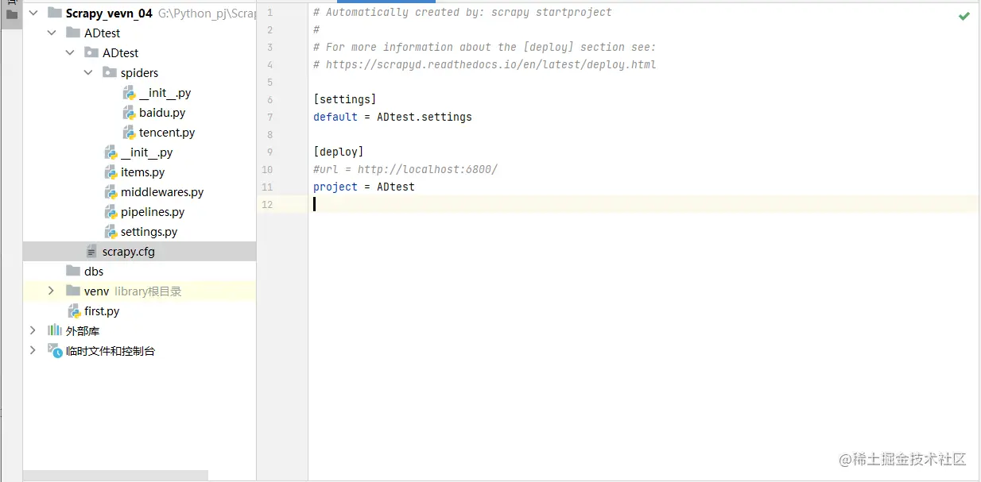The width and height of the screenshot is (981, 482).
Task: Click the tencent.py Python file icon
Action: pyautogui.click(x=130, y=132)
